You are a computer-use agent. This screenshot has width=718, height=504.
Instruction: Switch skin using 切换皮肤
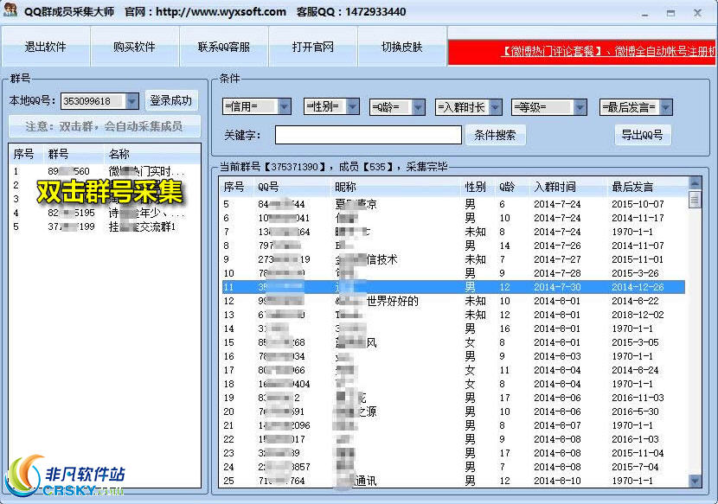pyautogui.click(x=401, y=47)
